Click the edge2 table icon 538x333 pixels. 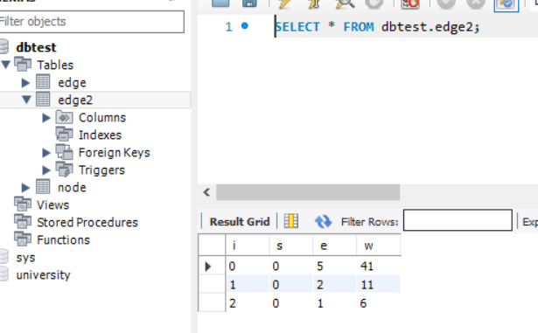click(43, 100)
